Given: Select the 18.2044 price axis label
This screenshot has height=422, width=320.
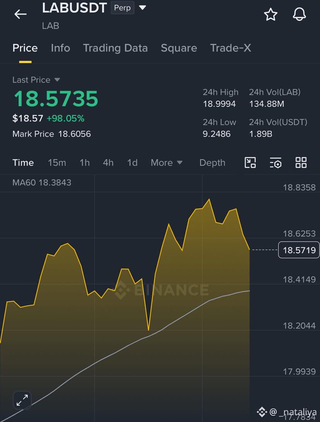Looking at the screenshot, I should coord(299,325).
